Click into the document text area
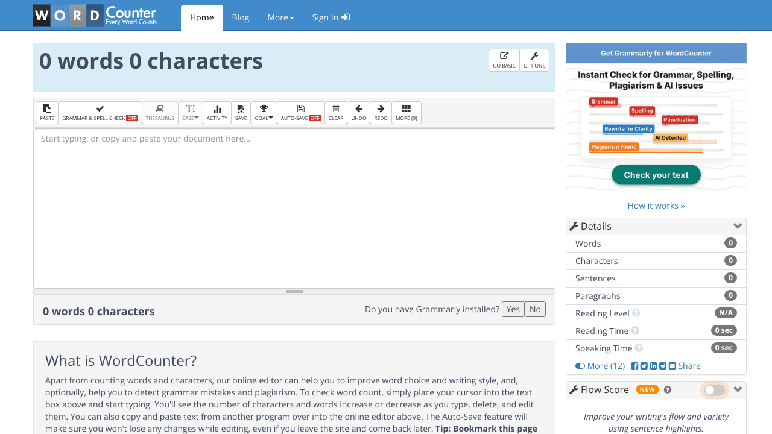 click(294, 209)
